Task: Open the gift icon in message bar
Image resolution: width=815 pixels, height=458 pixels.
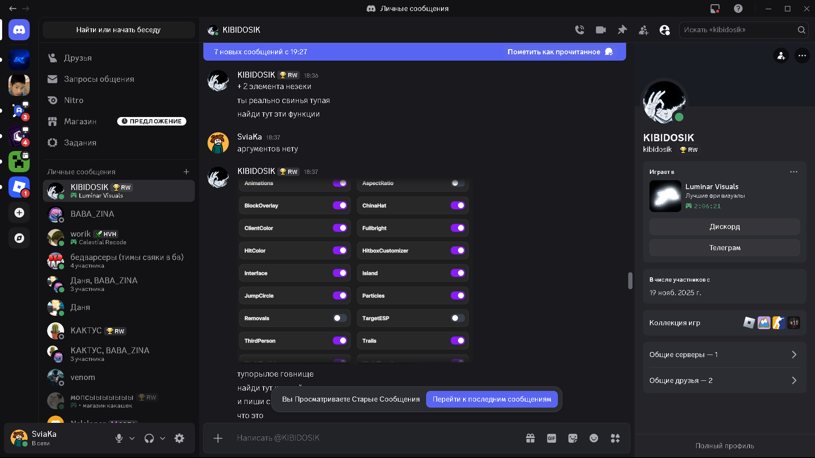Action: point(530,438)
